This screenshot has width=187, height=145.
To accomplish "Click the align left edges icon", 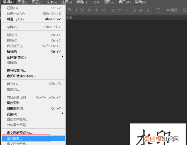I will 90,10.
